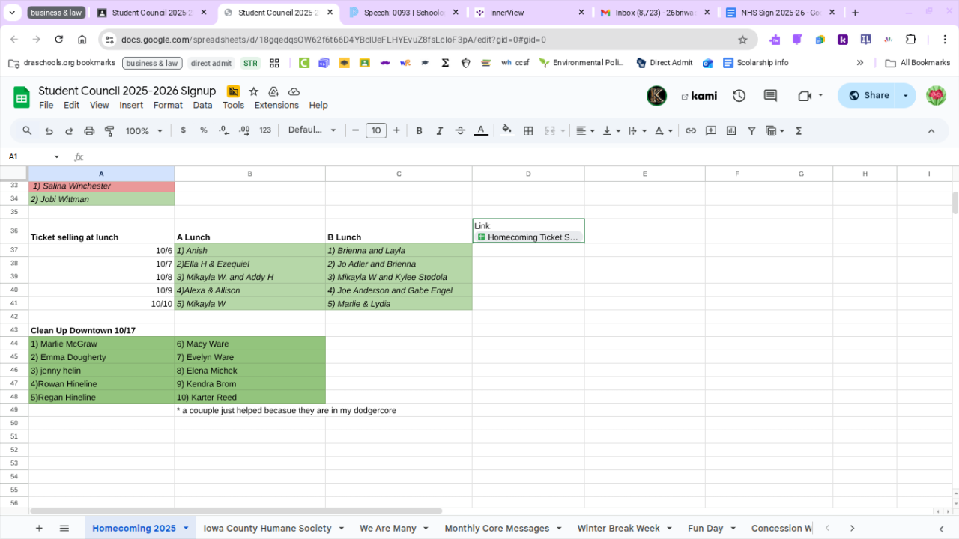Viewport: 959px width, 539px height.
Task: Open the fill color picker
Action: tap(507, 130)
